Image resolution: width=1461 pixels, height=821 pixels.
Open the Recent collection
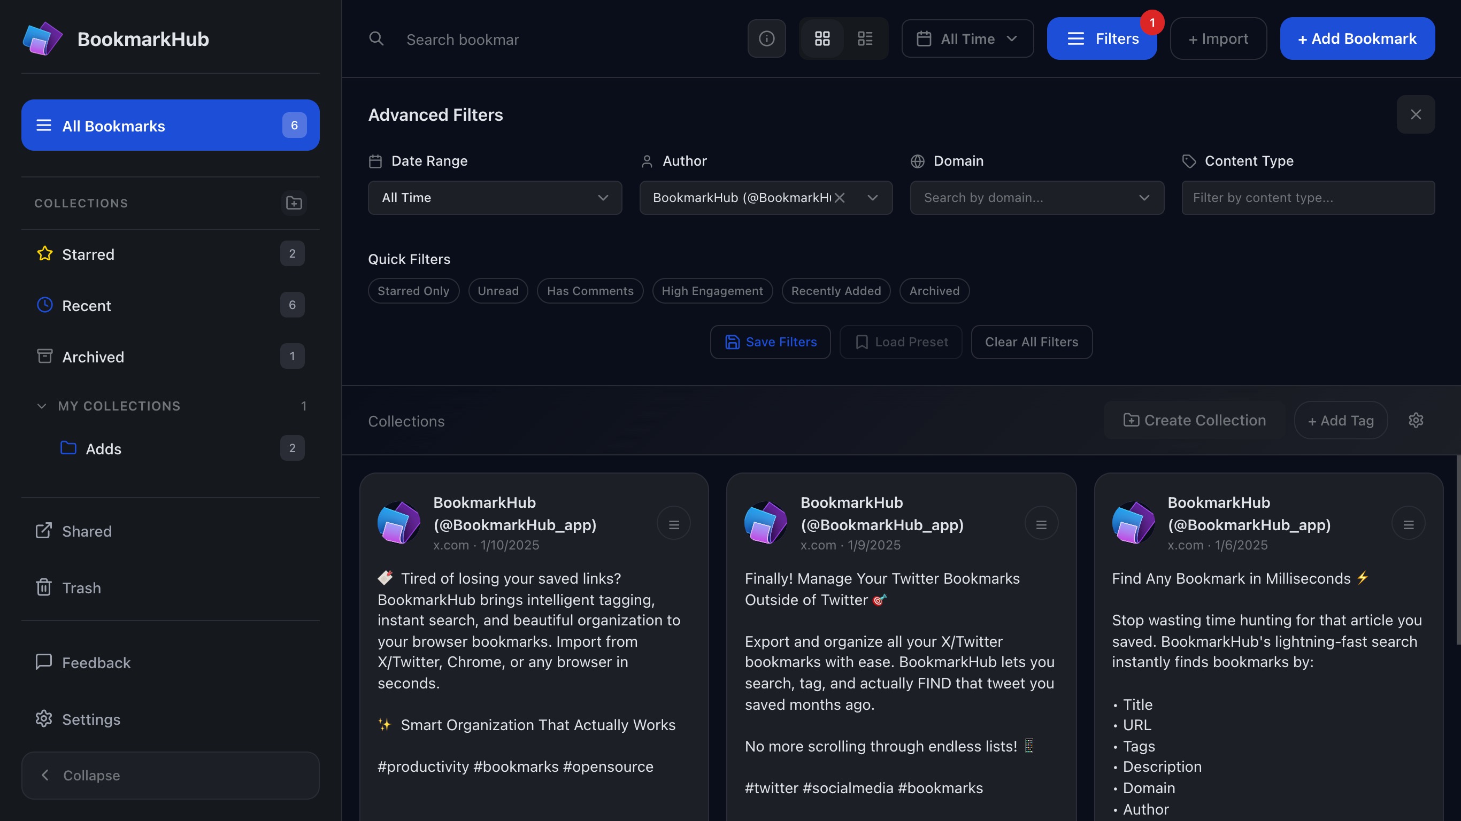170,305
